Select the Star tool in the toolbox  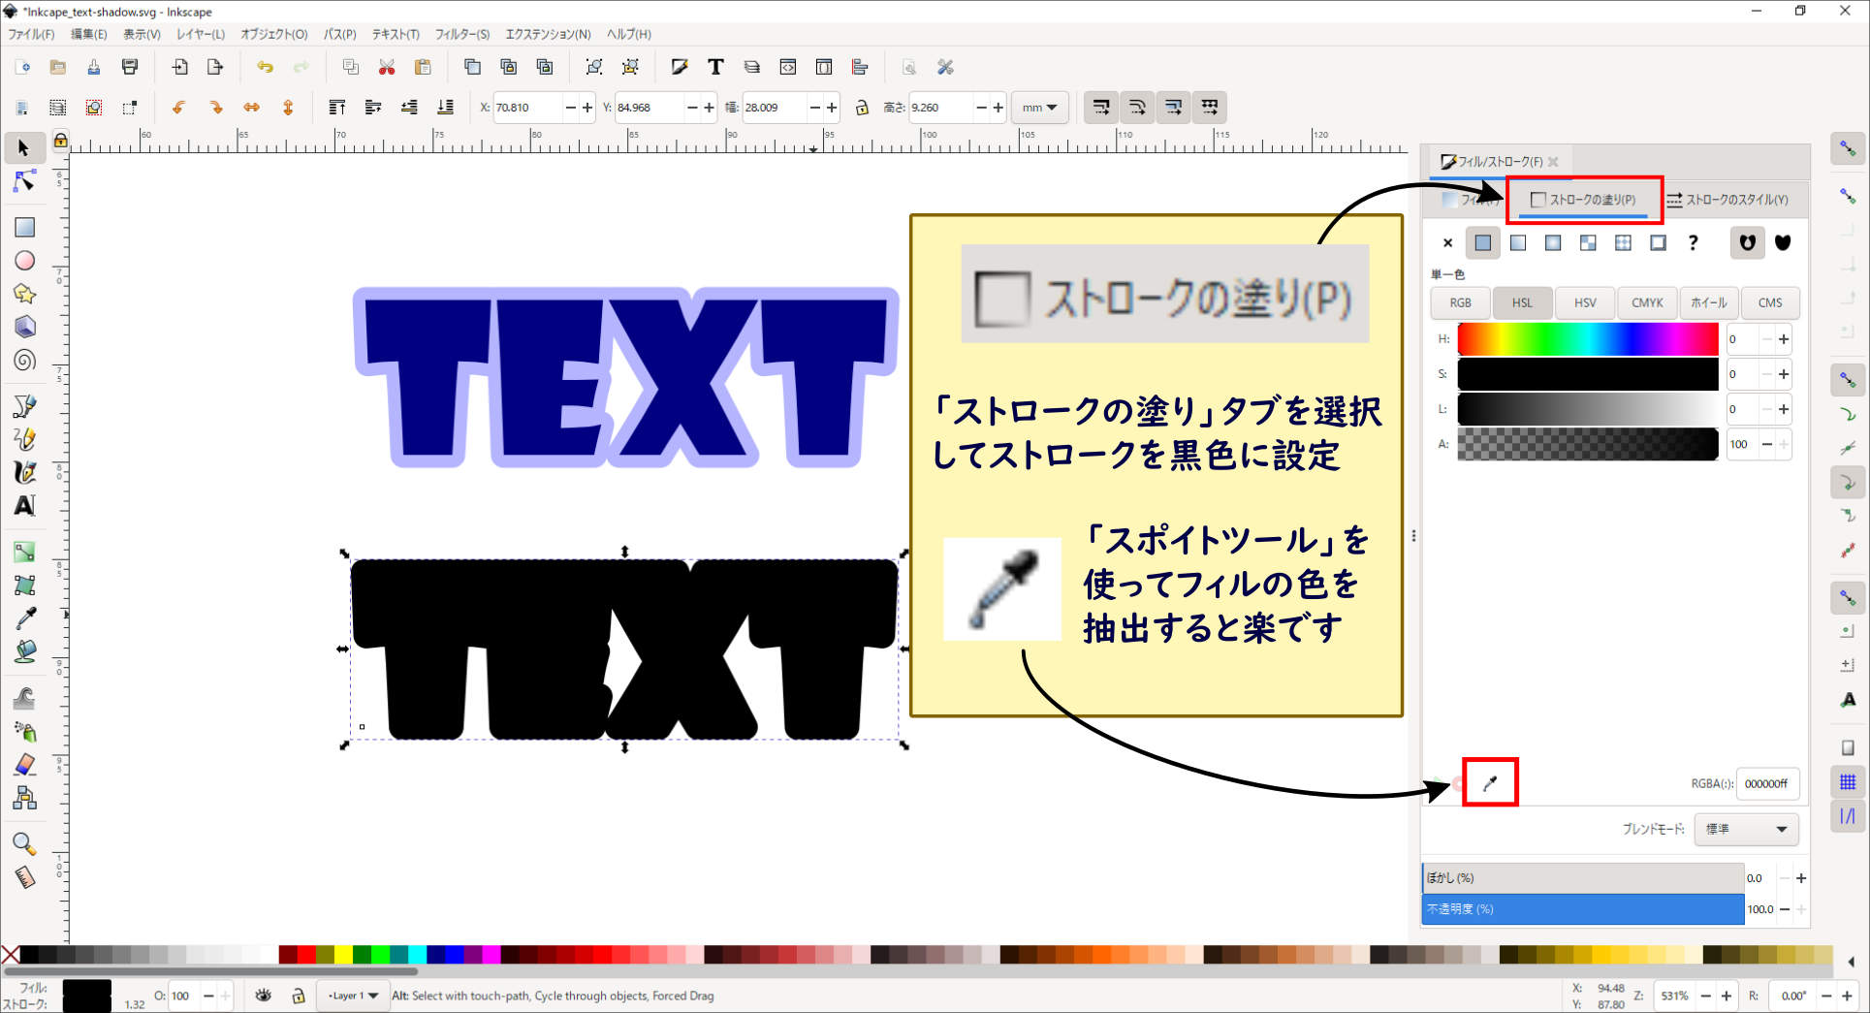pos(25,294)
